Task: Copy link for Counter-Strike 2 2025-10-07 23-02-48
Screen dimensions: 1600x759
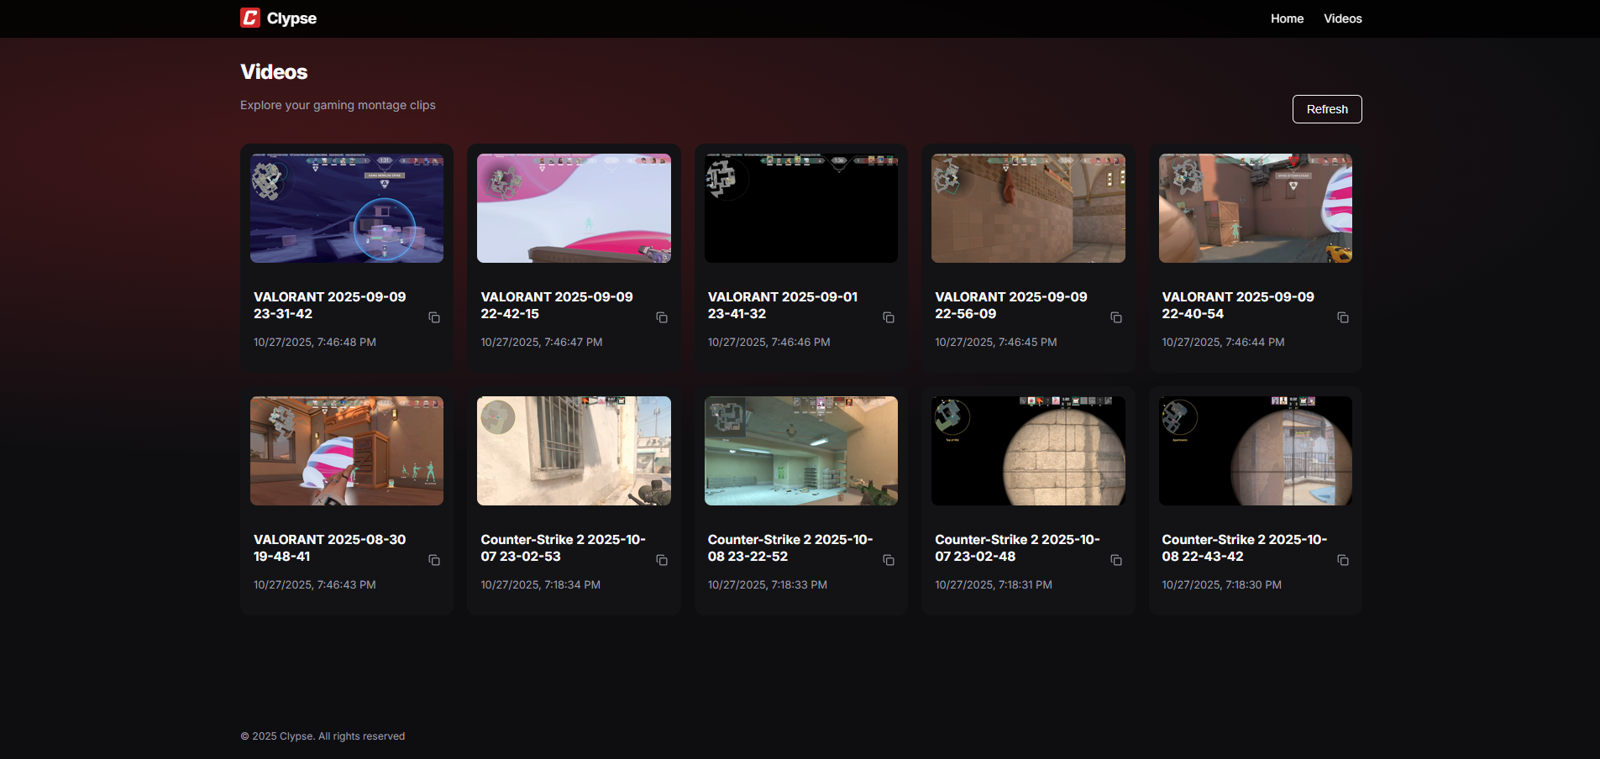Action: pyautogui.click(x=1116, y=560)
